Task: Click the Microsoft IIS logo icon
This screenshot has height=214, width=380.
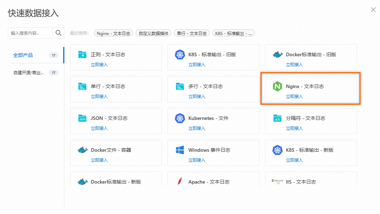Action: (x=277, y=181)
